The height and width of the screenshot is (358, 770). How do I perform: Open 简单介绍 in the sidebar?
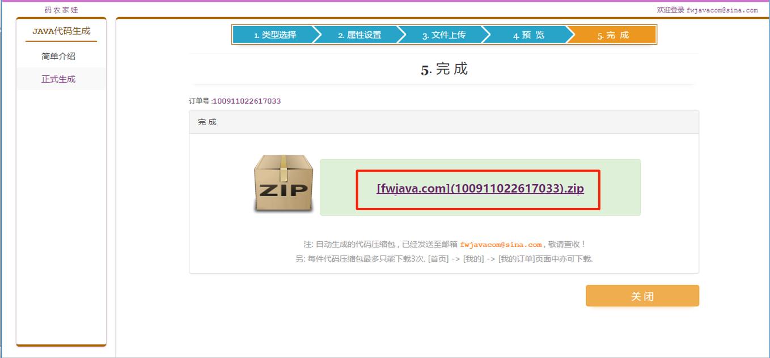[58, 56]
